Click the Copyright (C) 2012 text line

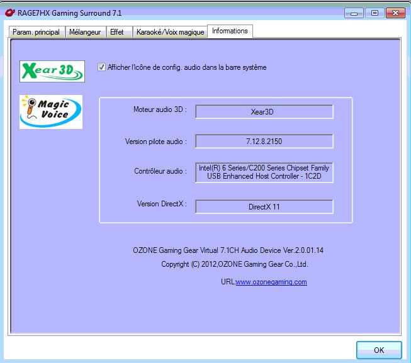[235, 264]
